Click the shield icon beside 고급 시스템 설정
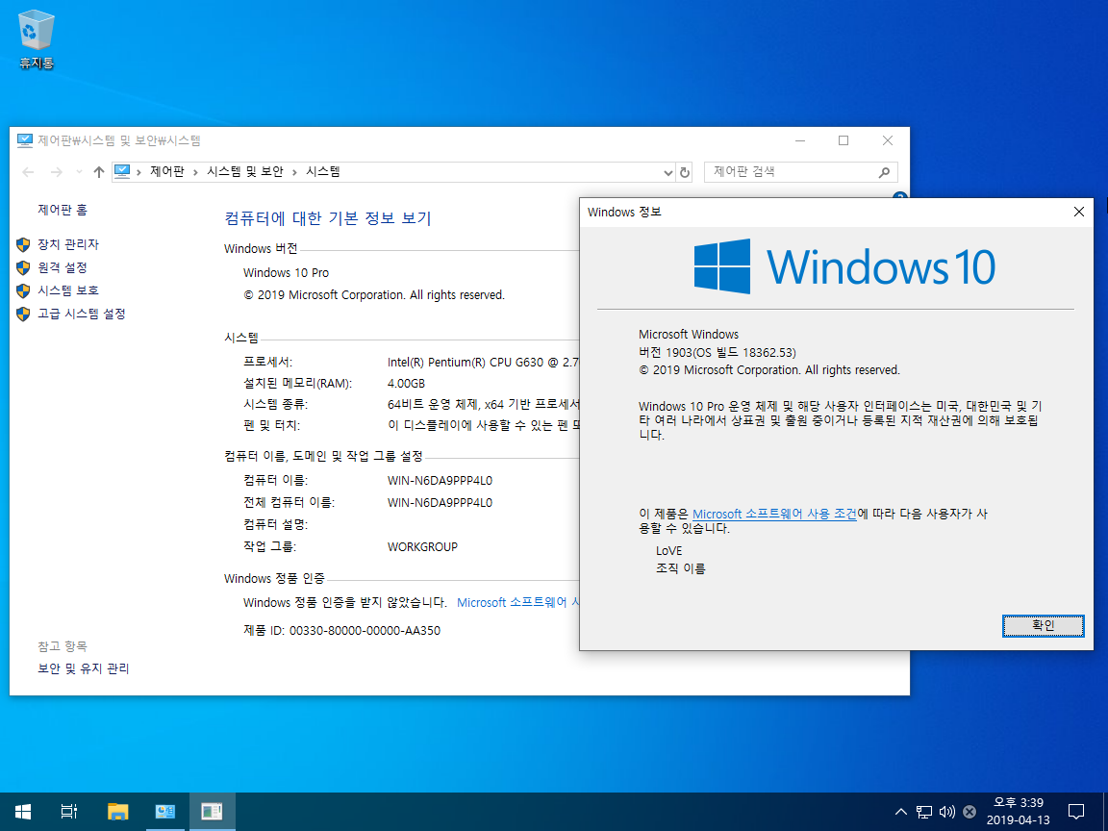This screenshot has width=1108, height=831. [x=23, y=314]
